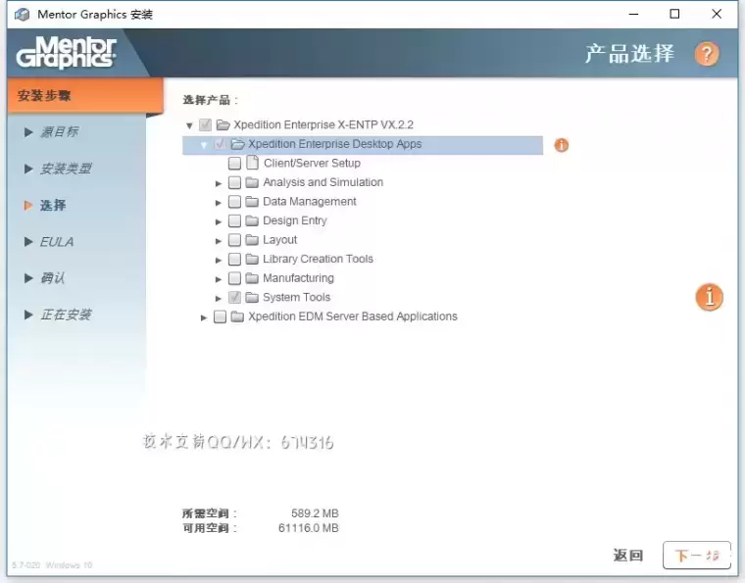Expand the Layout node
Viewport: 745px width, 583px height.
(218, 241)
